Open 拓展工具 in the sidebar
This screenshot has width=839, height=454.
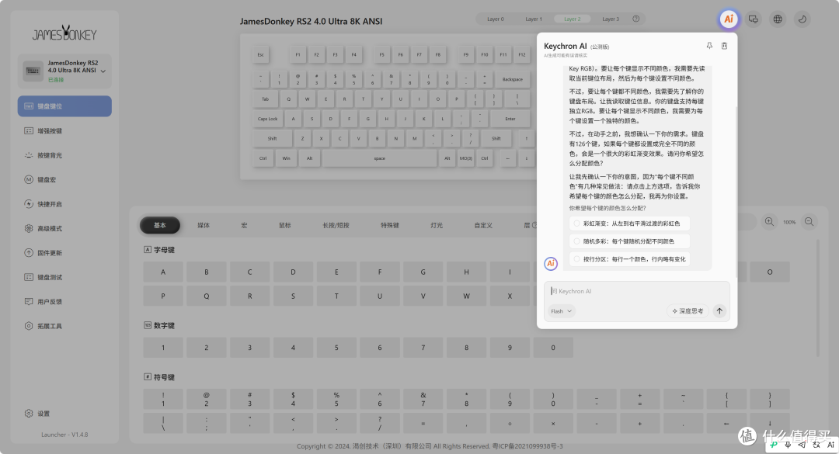[x=64, y=326]
